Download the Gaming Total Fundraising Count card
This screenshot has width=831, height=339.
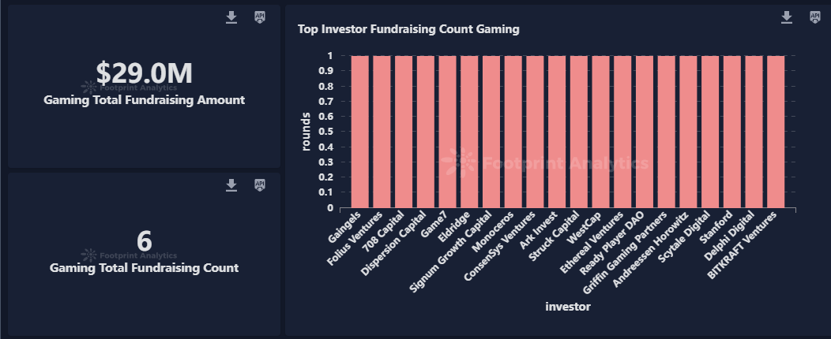[x=231, y=184]
